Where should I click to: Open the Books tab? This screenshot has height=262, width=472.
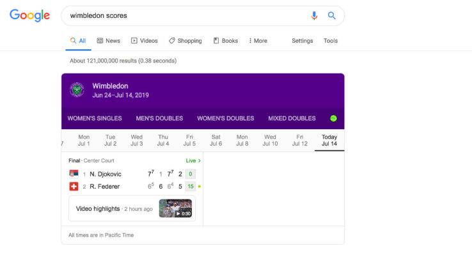coord(226,41)
